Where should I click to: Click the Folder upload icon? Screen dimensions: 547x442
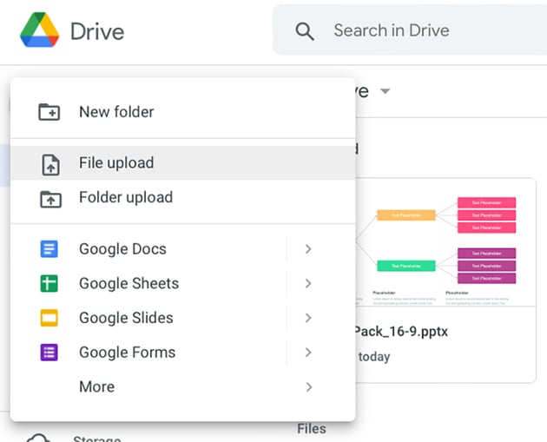click(50, 198)
